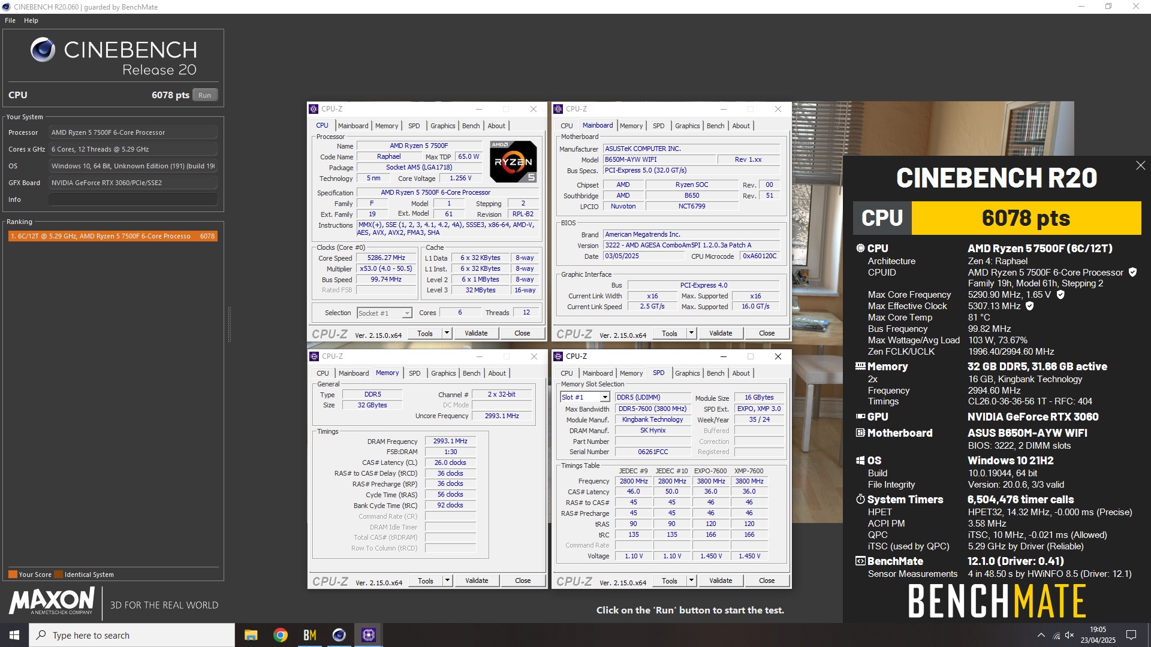
Task: Click the Mainboard tab in SPD window
Action: click(598, 373)
